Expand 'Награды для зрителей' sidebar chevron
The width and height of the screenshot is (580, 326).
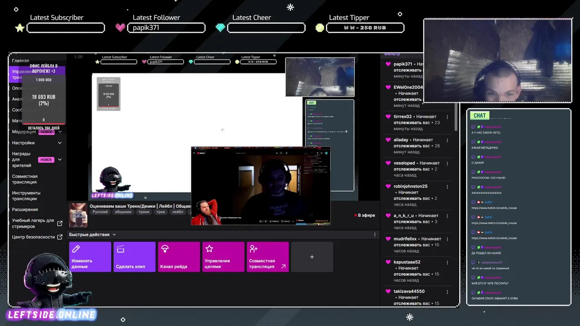[x=60, y=159]
